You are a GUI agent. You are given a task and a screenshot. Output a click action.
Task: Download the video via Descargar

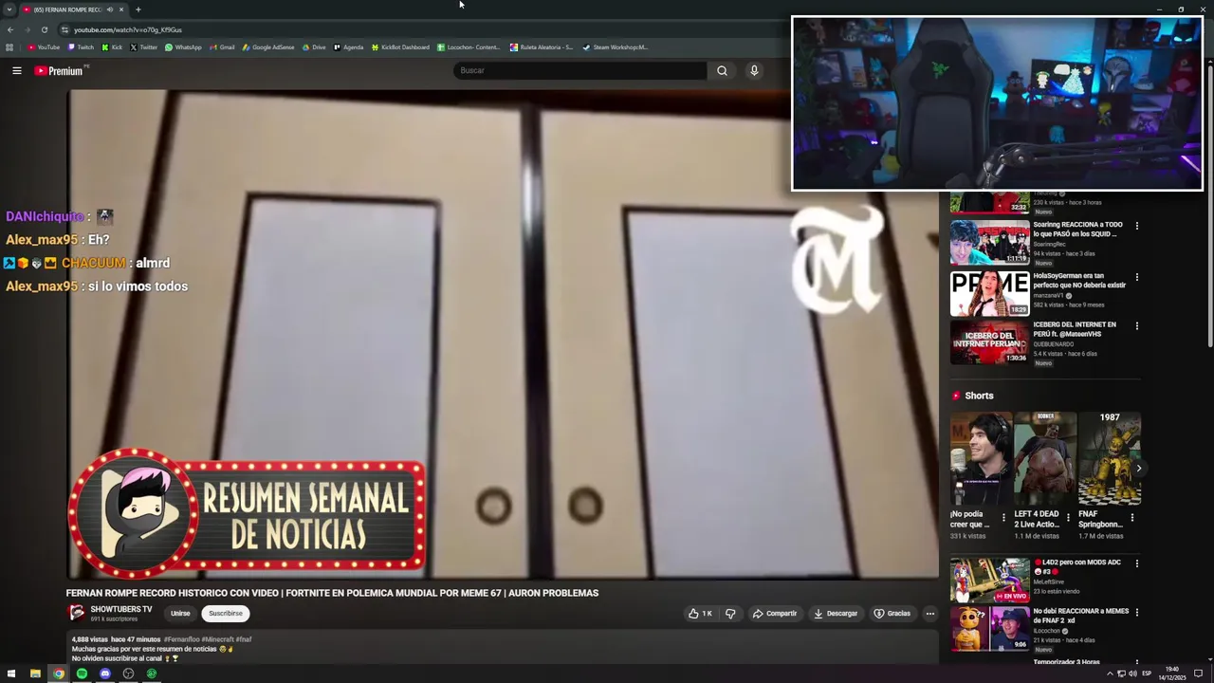pyautogui.click(x=836, y=614)
